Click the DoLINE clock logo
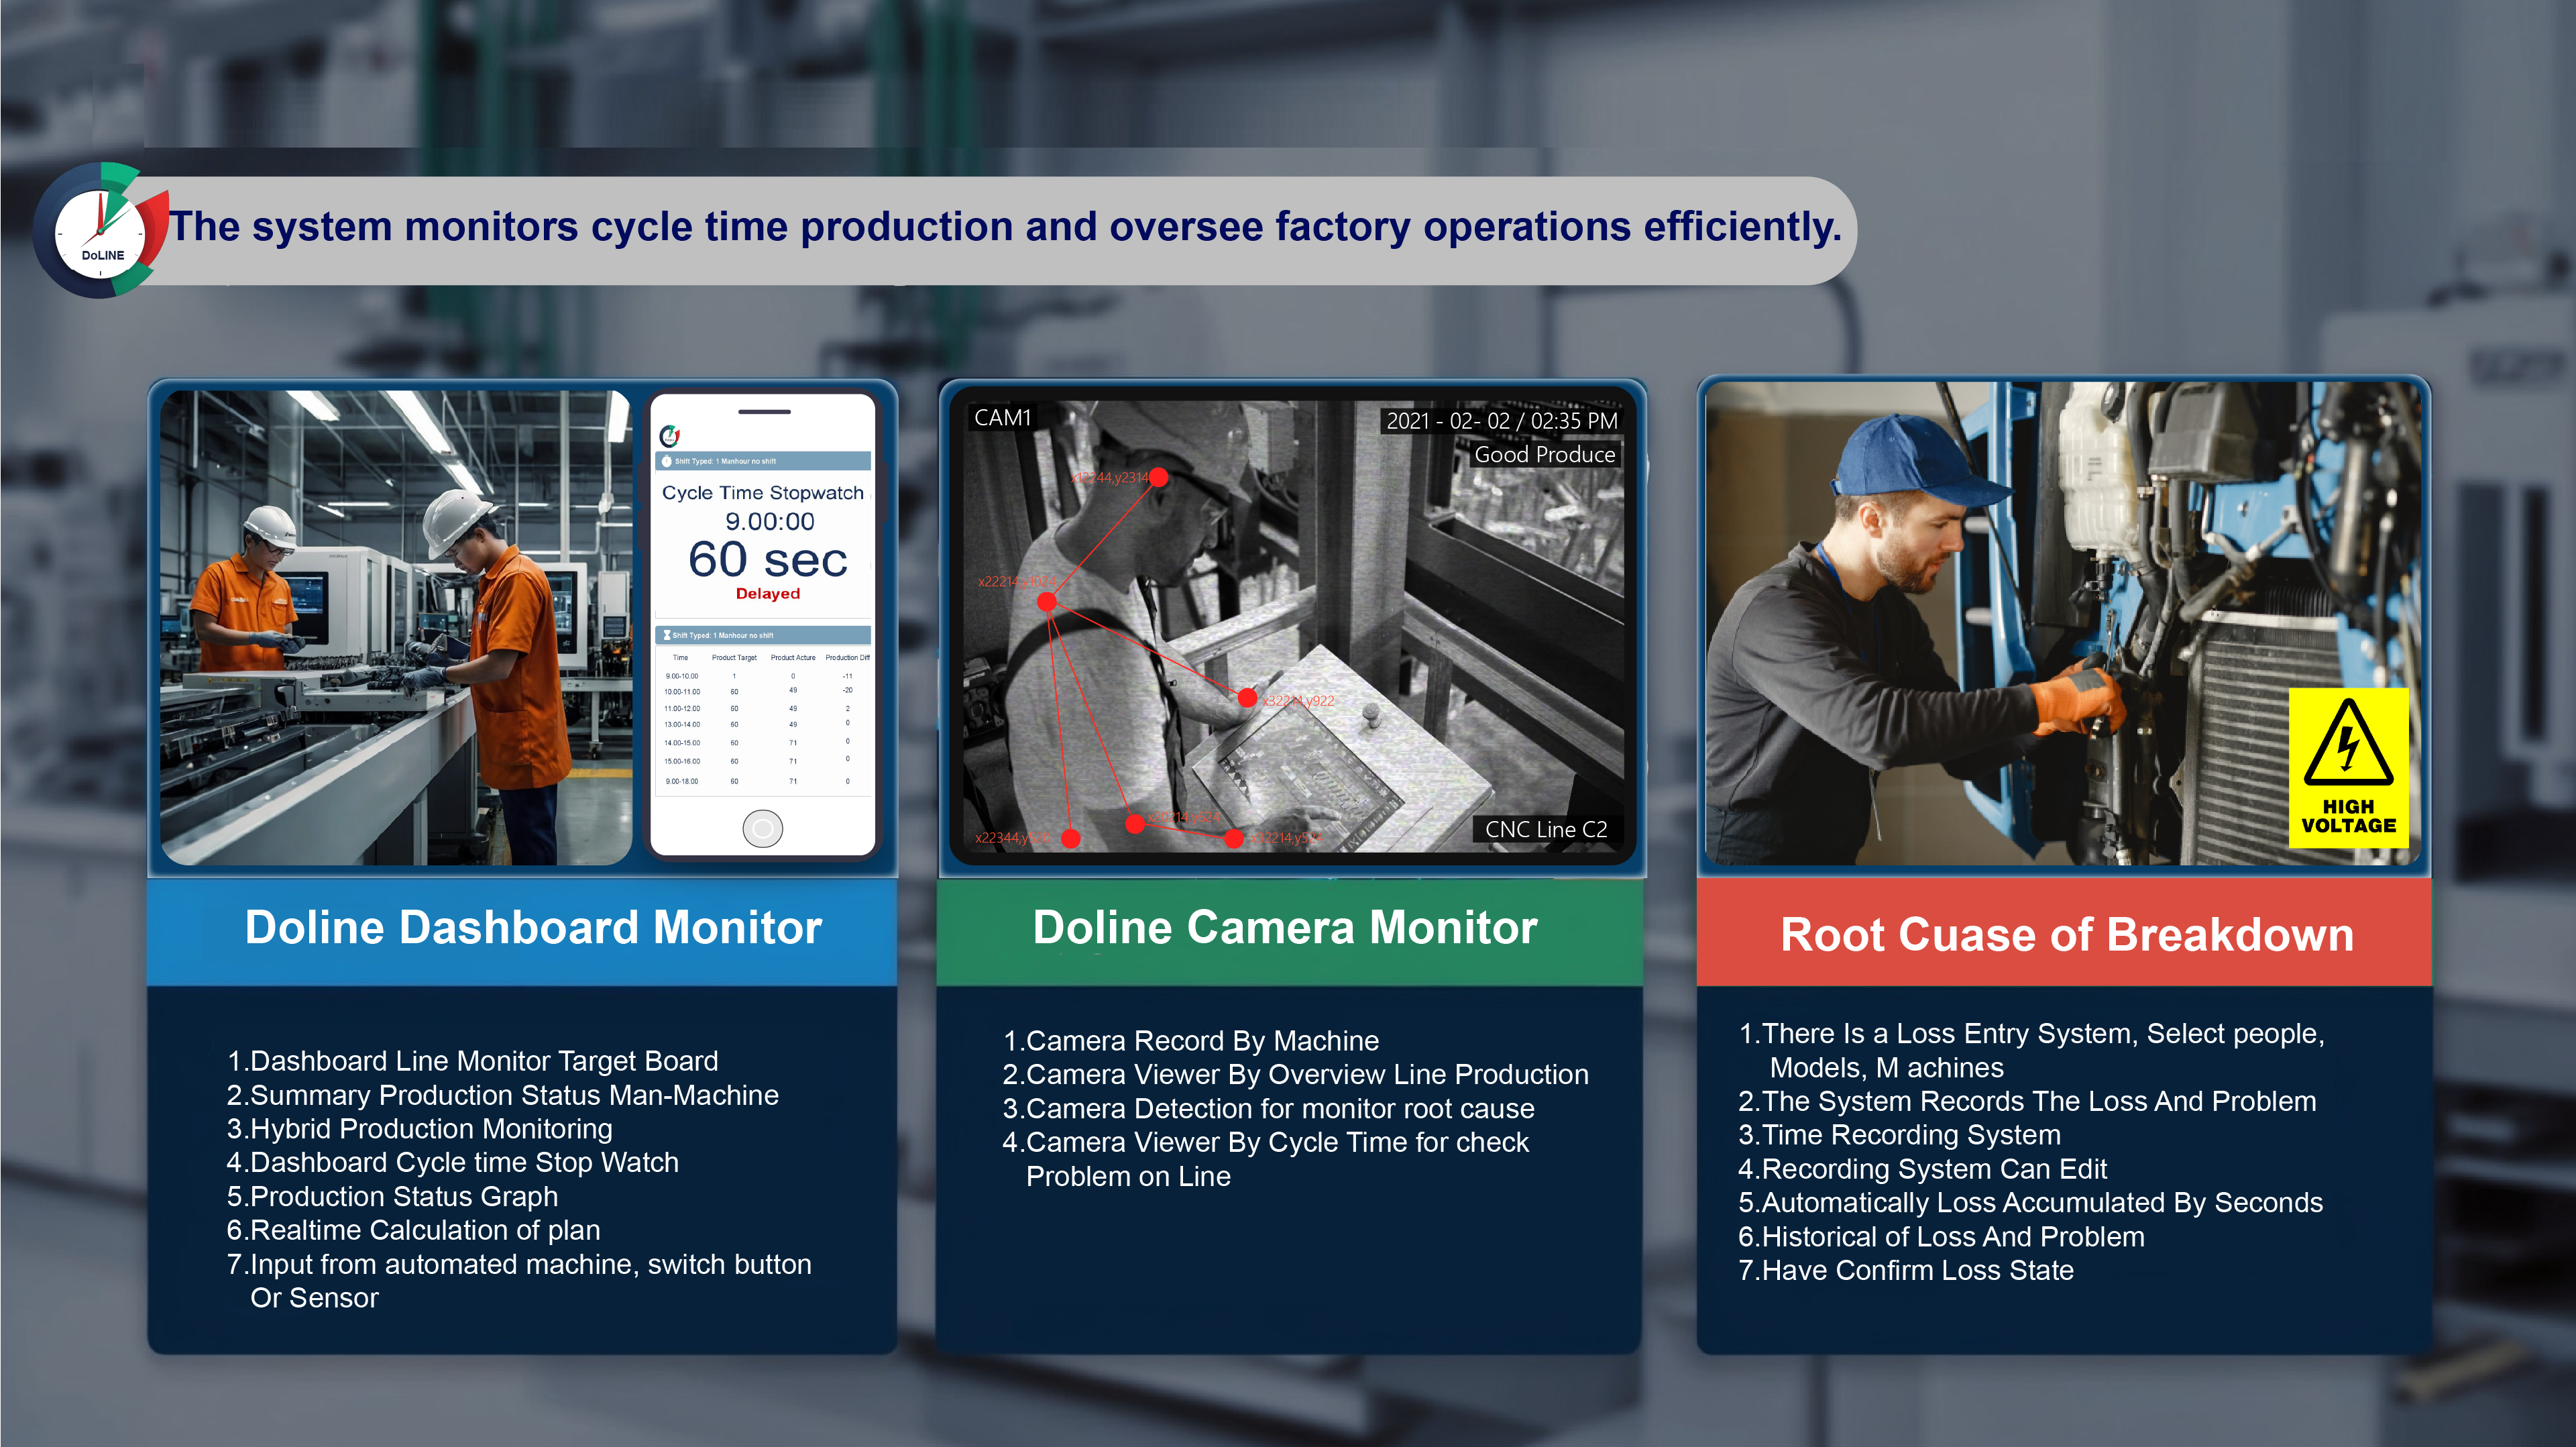 point(100,232)
